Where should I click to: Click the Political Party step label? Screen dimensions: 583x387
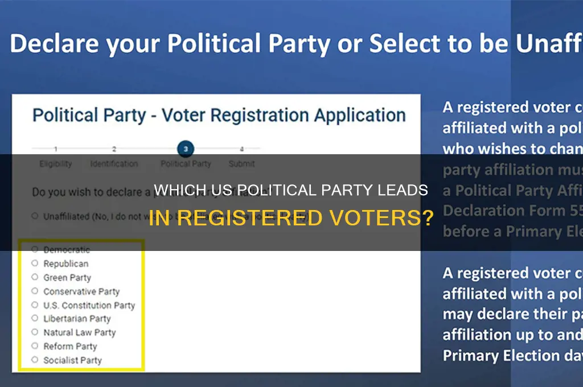click(x=185, y=163)
